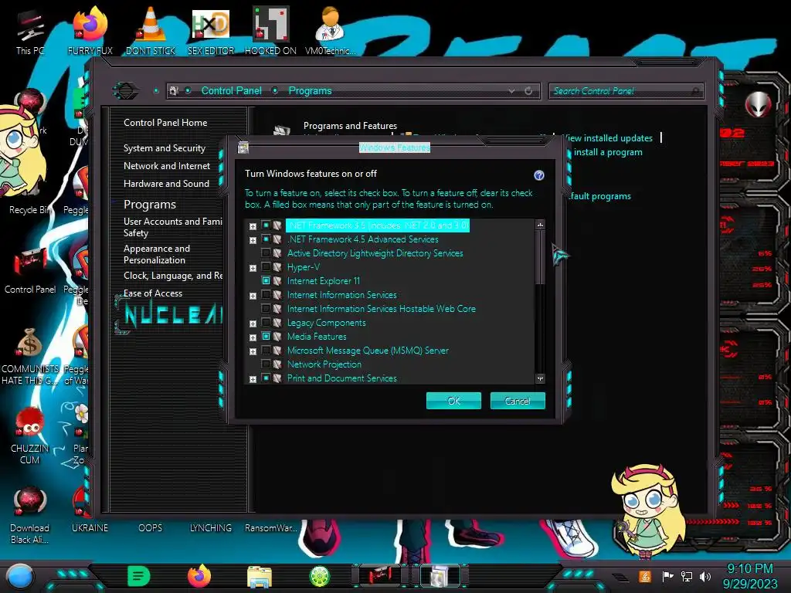Click the refresh button in address bar
791x593 pixels.
tap(528, 91)
